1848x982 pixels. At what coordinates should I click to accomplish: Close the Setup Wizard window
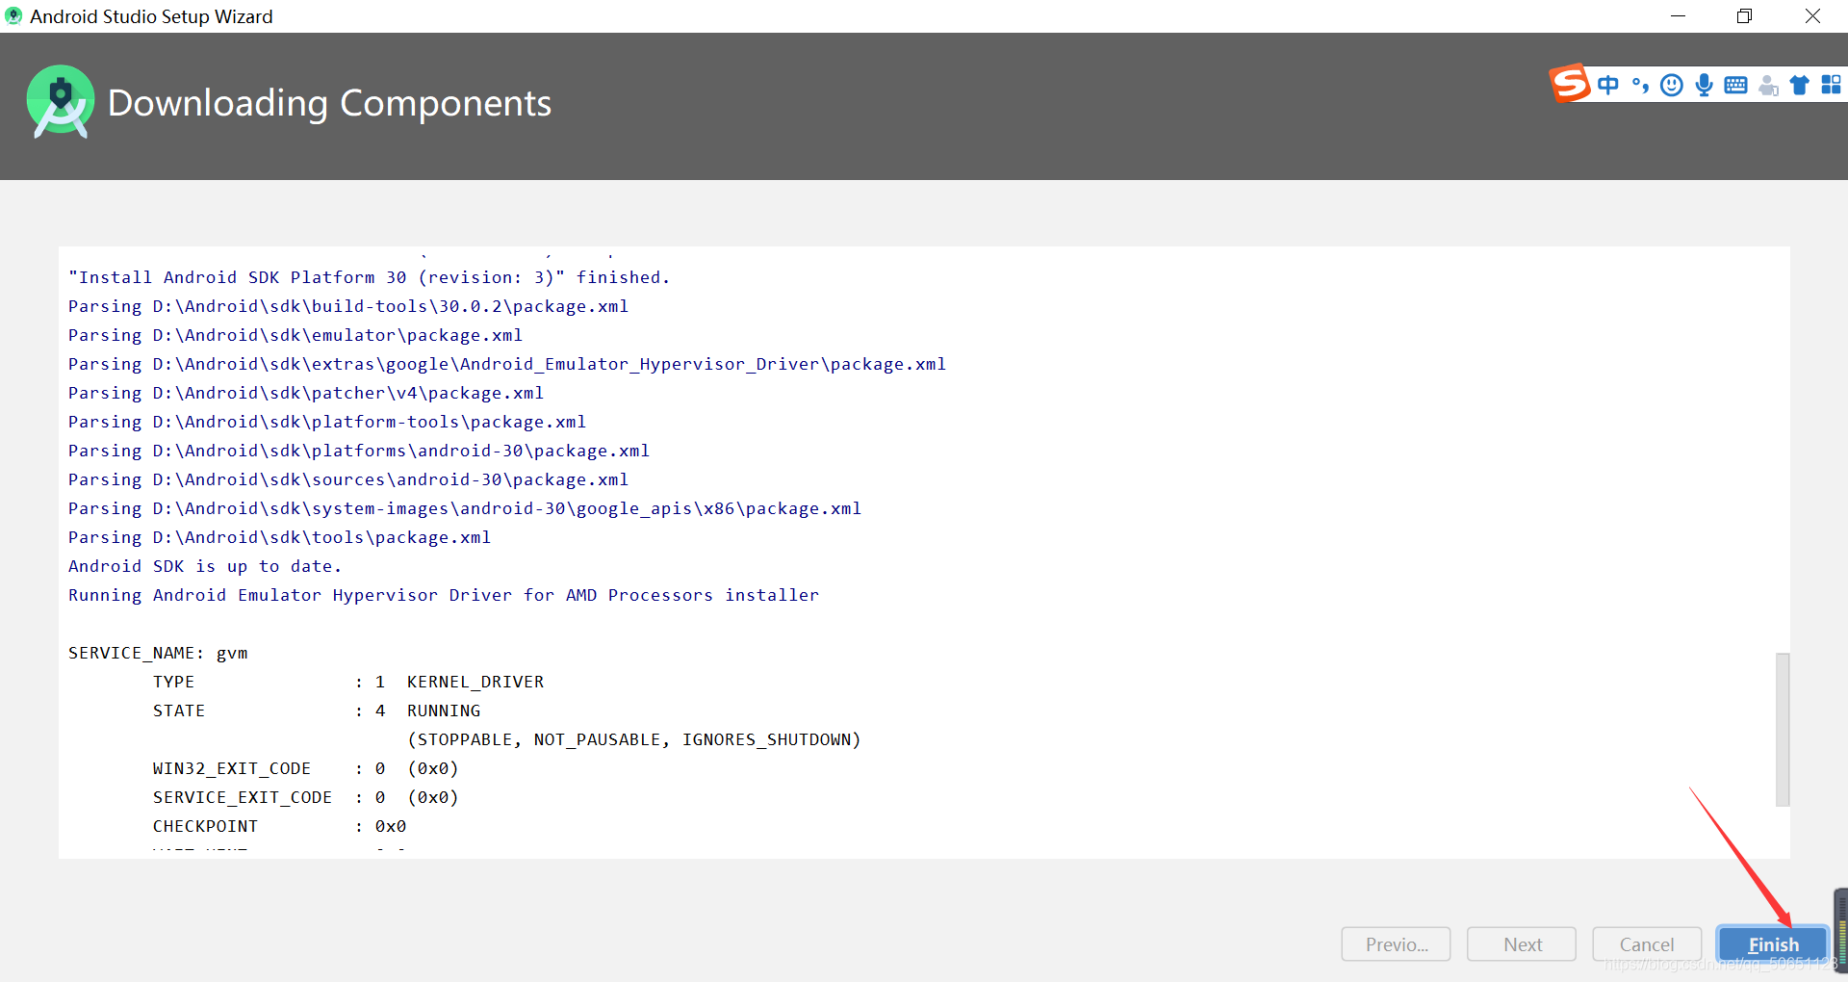point(1812,16)
